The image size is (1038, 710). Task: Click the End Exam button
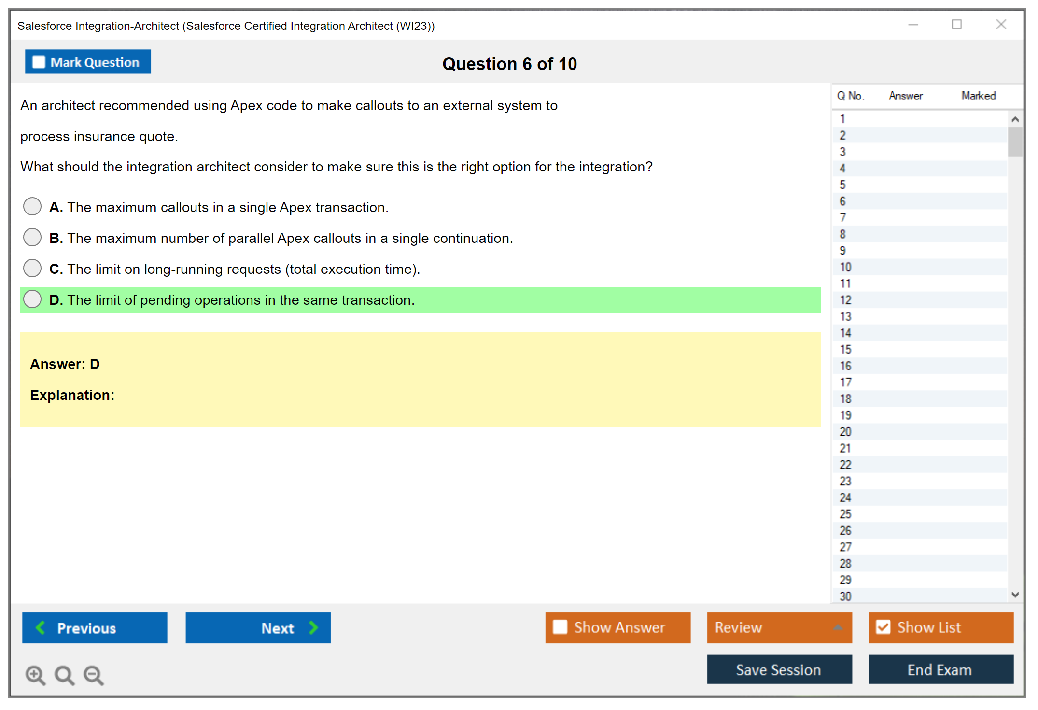(x=940, y=669)
